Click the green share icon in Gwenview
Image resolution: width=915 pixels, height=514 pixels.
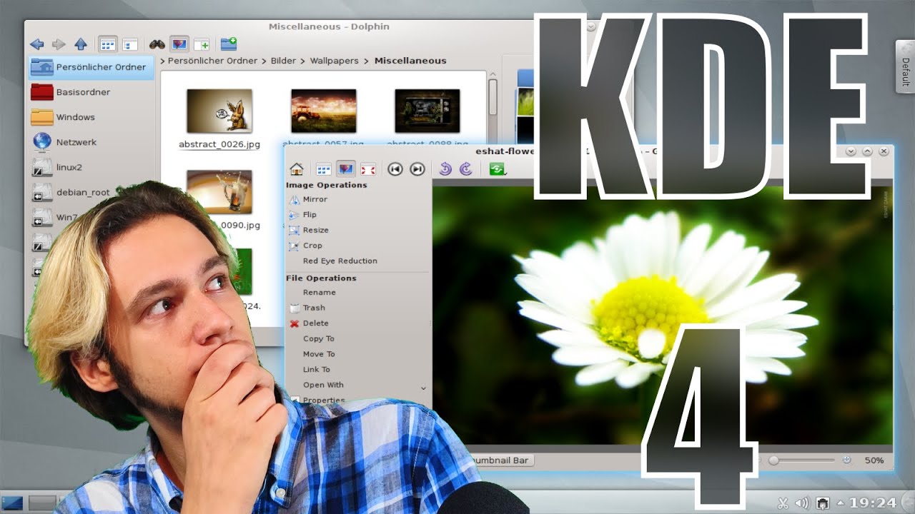(x=498, y=169)
